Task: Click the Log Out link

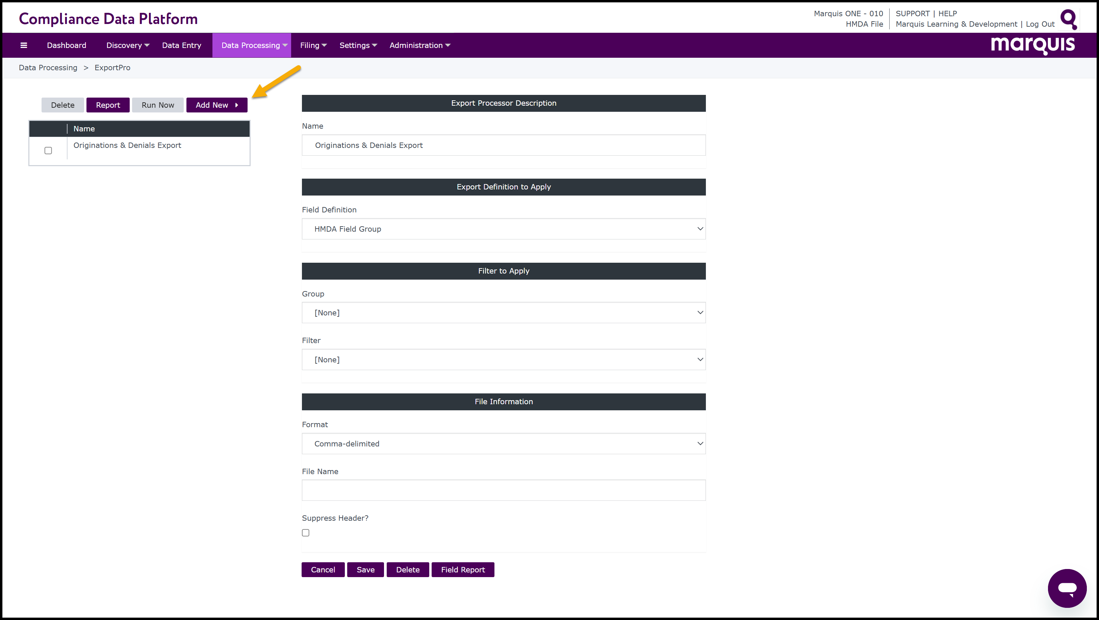Action: coord(1040,24)
